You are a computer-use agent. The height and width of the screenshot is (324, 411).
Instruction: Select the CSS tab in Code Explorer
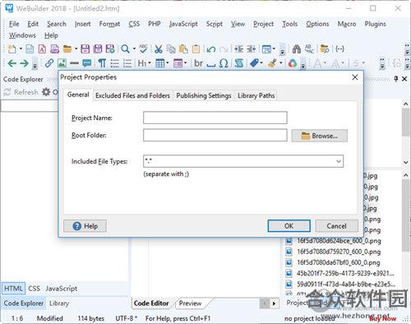coord(34,289)
